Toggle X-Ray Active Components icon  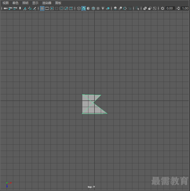pos(150,8)
